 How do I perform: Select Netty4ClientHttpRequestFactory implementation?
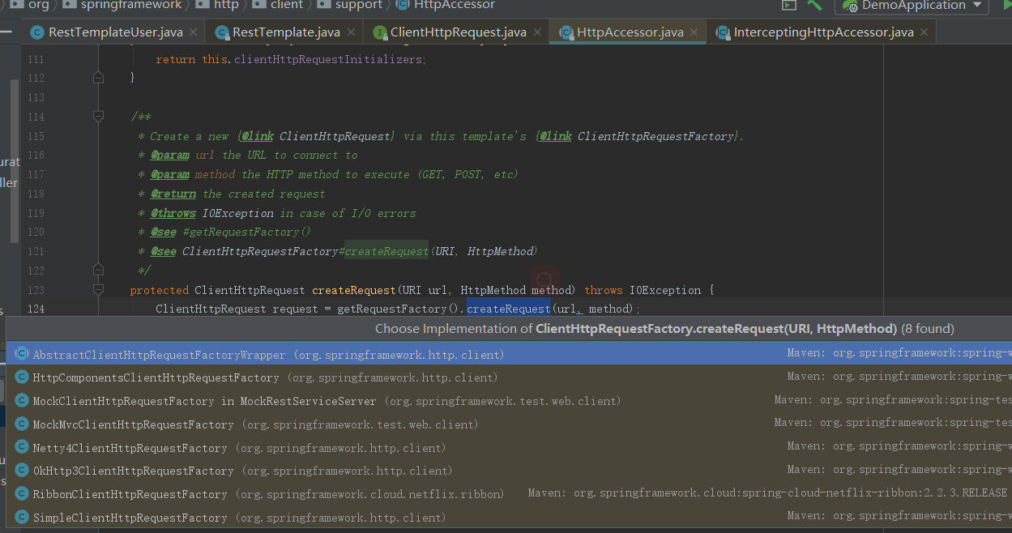pos(509,448)
